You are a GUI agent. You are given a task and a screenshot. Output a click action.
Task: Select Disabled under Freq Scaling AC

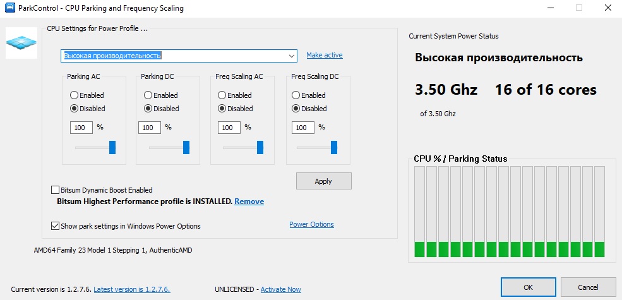(236, 109)
